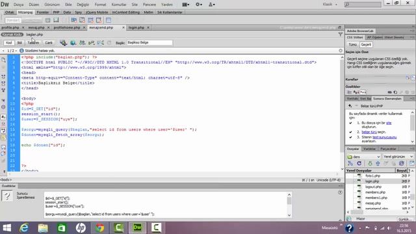Switch to the Varlıklar panel tab
Viewport: 416px width, 234px height.
369,149
